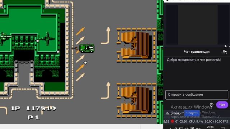Focus the Отправить сообщение input field
Image resolution: width=230 pixels, height=129 pixels.
pos(197,95)
